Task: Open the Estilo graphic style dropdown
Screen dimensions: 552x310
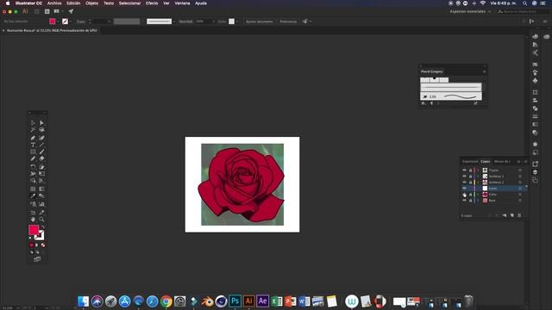Action: click(237, 22)
